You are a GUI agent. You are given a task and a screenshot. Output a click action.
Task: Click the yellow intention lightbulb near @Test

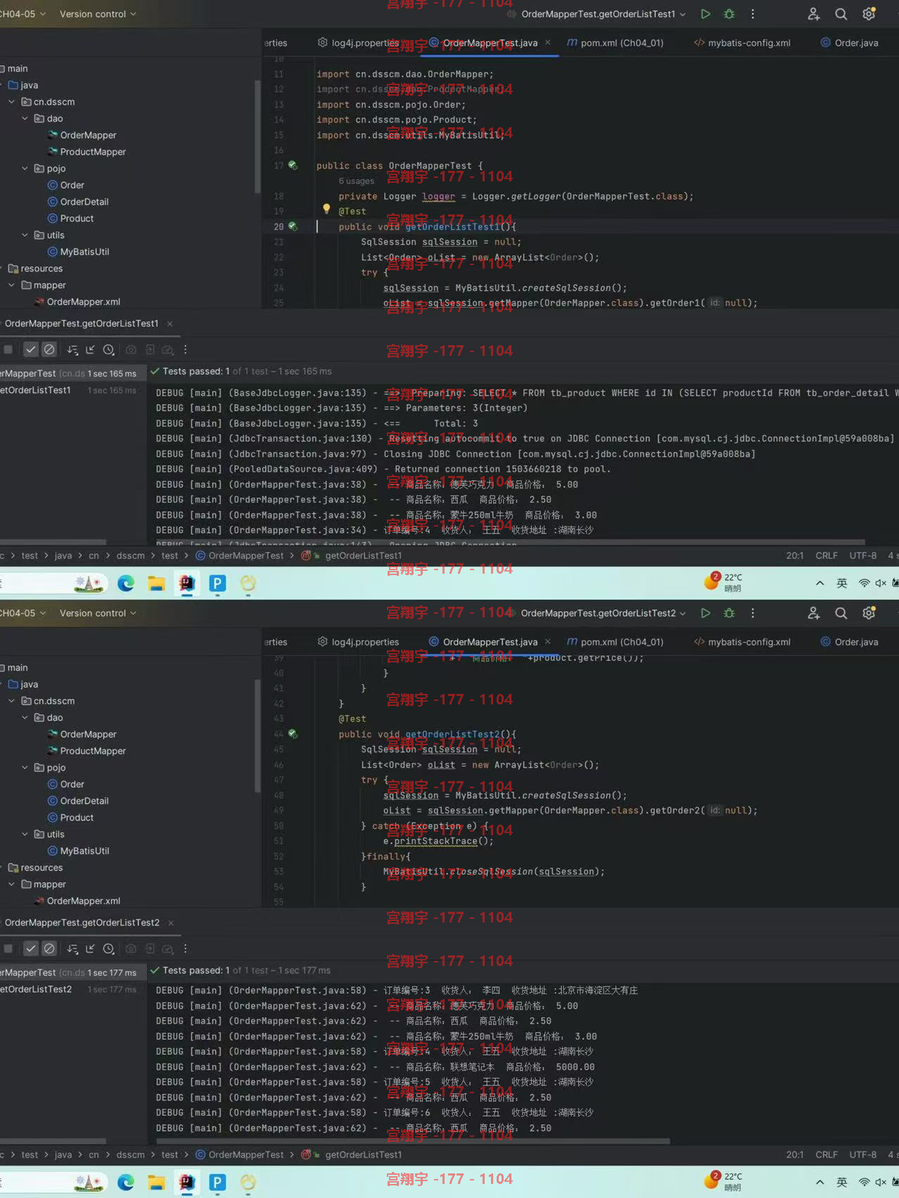click(x=326, y=209)
